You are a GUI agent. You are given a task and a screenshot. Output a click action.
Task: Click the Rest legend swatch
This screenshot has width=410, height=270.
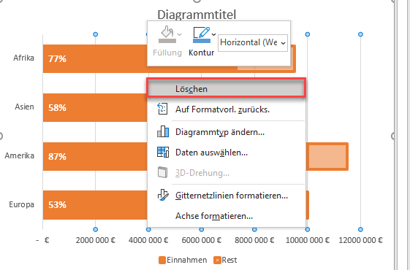pos(217,261)
